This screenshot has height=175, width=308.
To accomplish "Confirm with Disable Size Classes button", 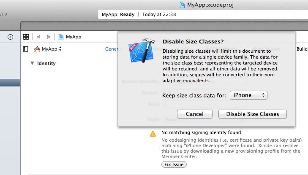I will coord(253,114).
